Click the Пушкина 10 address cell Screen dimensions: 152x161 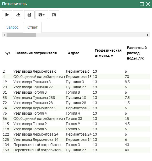tap(76, 98)
